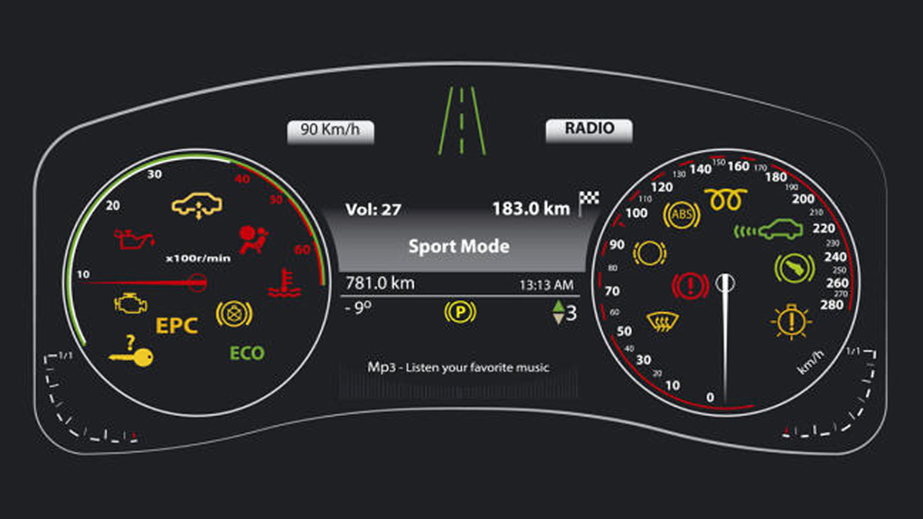
Task: Toggle the yellow parking brake P indicator
Action: [x=460, y=312]
